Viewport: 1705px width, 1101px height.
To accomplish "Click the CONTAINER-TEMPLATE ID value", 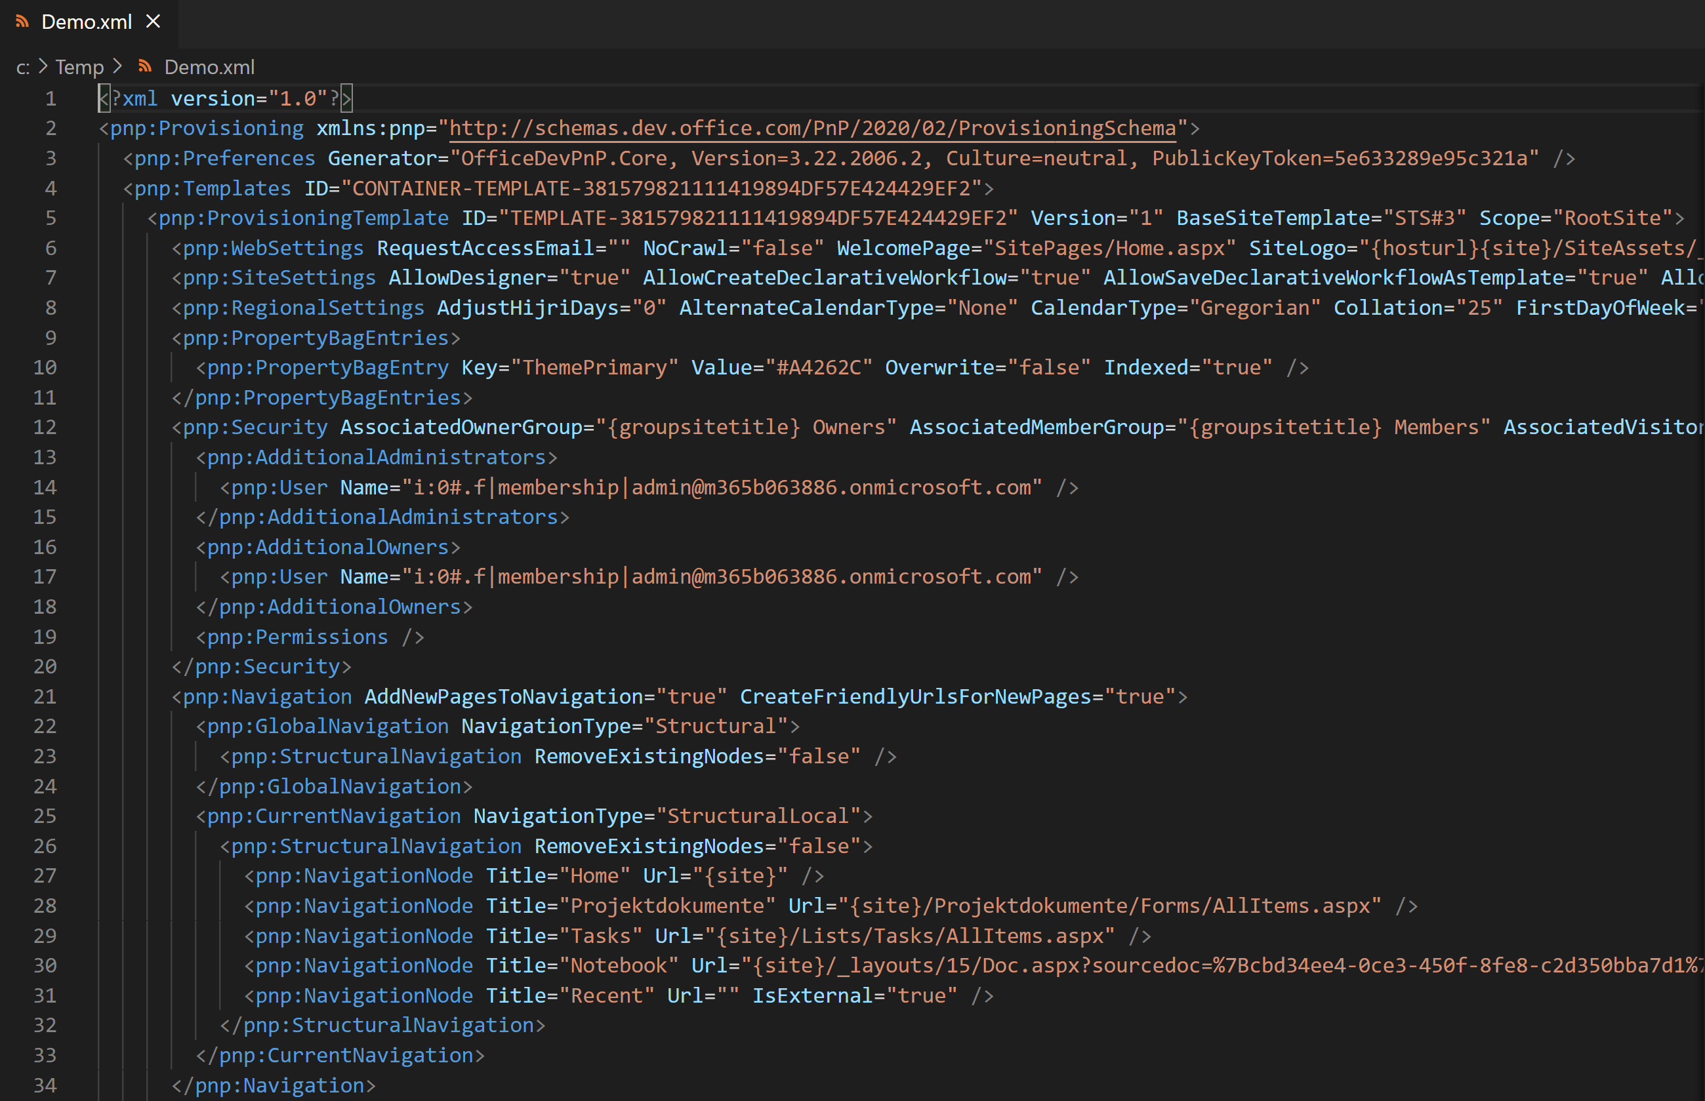I will click(661, 188).
